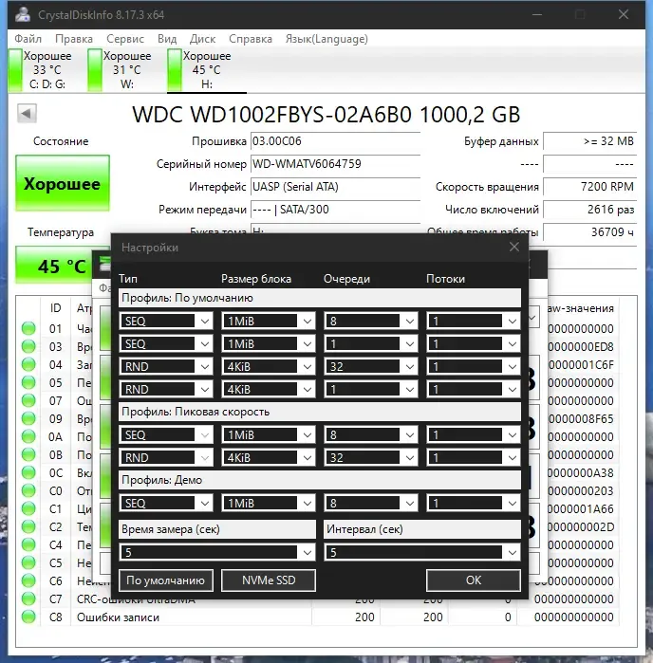Viewport: 653px width, 663px height.
Task: Open the Сервис menu
Action: click(125, 39)
